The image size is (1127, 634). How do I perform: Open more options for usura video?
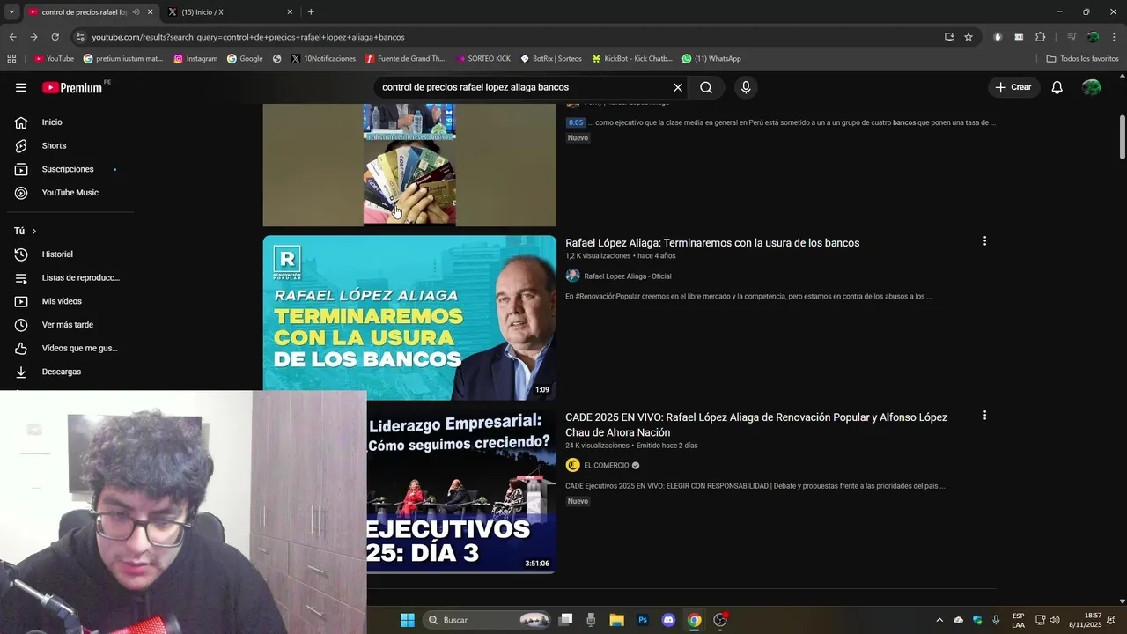pos(984,241)
